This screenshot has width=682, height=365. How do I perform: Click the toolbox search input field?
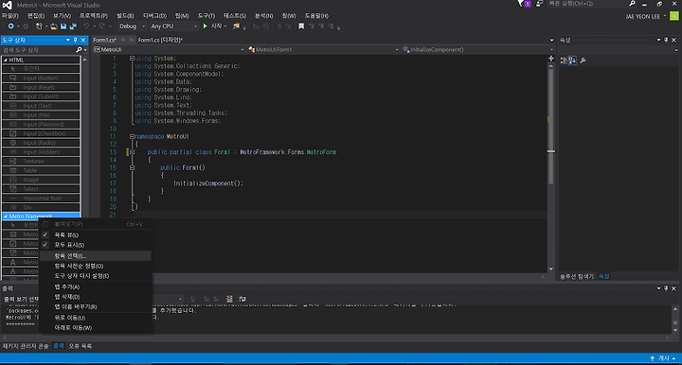click(38, 50)
